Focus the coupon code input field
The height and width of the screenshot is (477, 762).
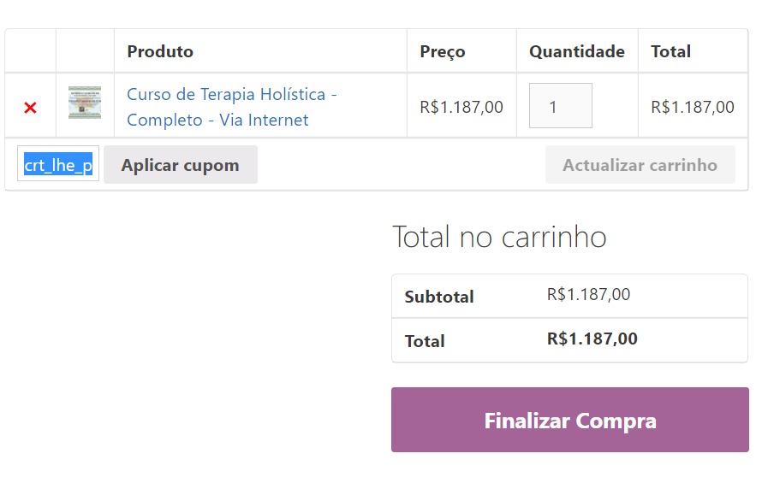coord(58,165)
